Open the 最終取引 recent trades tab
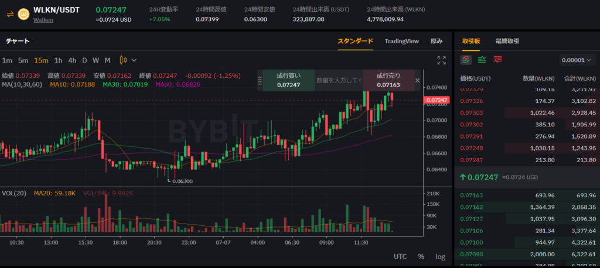Image resolution: width=600 pixels, height=268 pixels. click(x=507, y=41)
